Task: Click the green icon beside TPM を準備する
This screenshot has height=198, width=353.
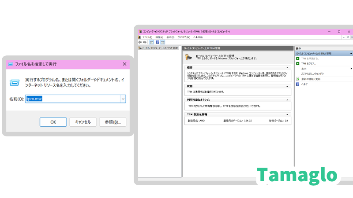Action: 298,58
